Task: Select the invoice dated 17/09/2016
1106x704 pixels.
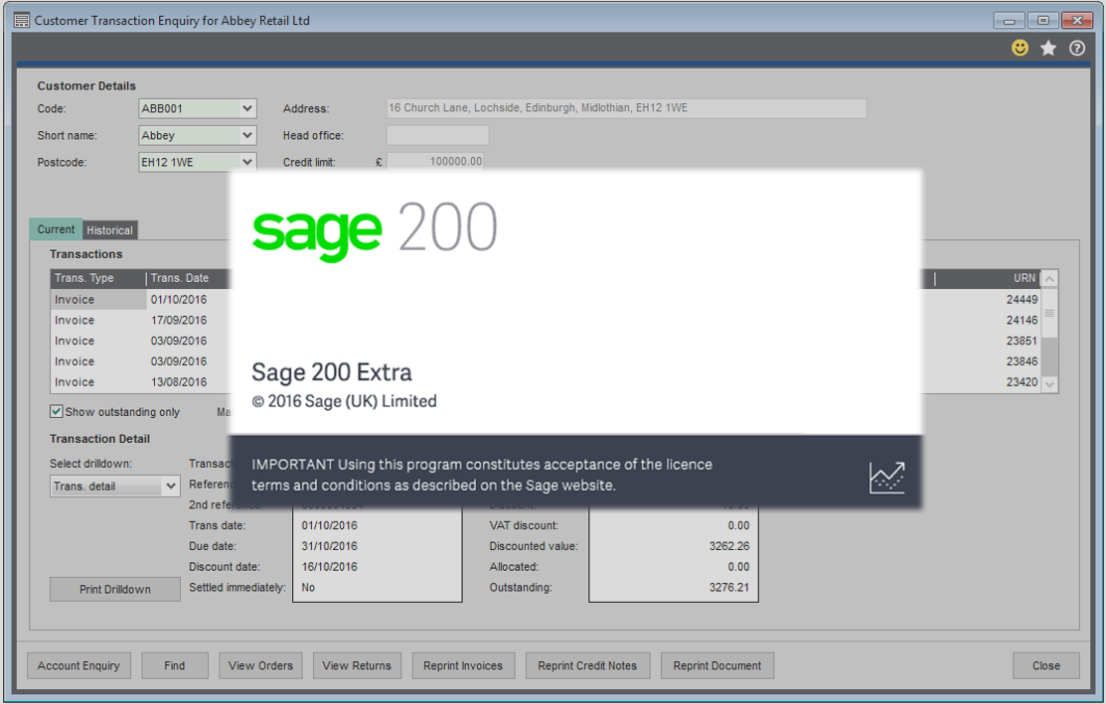Action: click(179, 320)
